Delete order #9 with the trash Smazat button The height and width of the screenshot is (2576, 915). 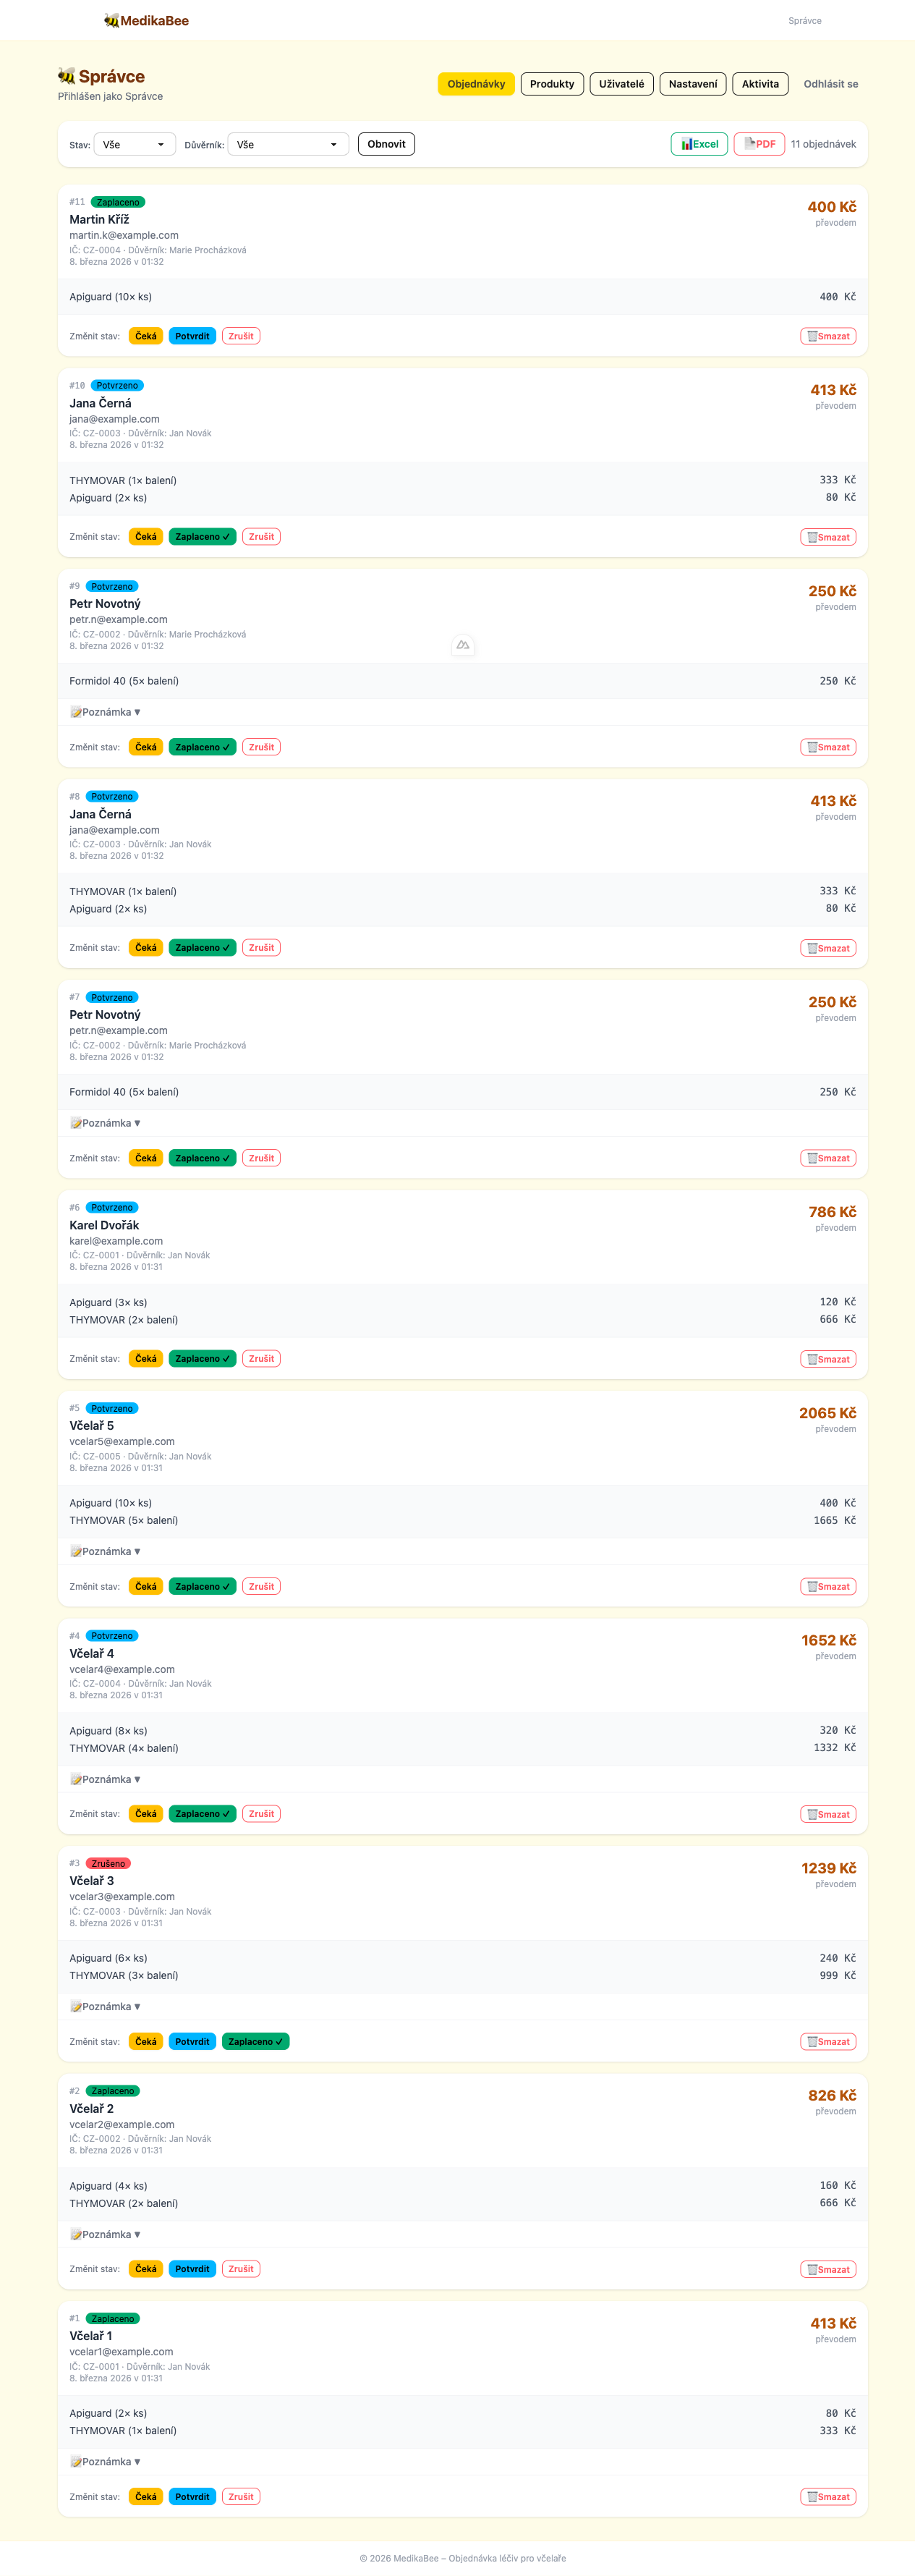point(828,748)
